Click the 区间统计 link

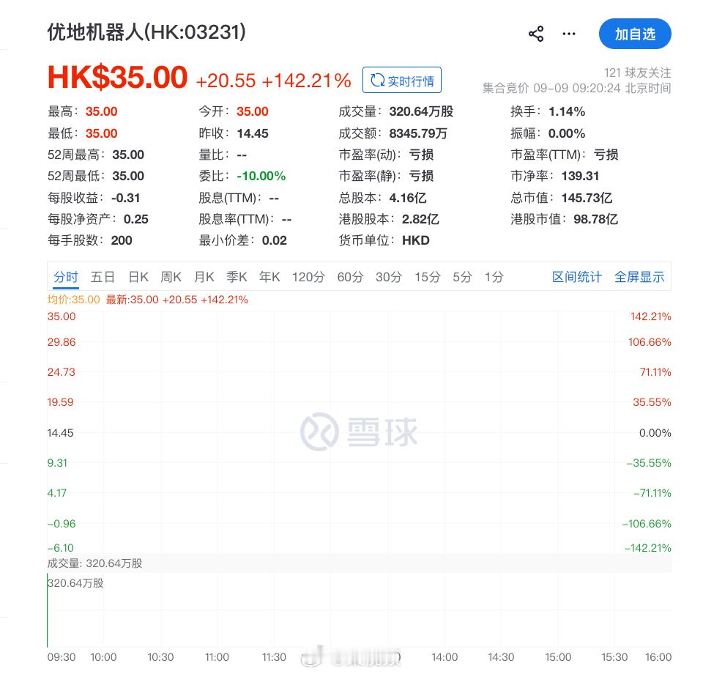576,277
